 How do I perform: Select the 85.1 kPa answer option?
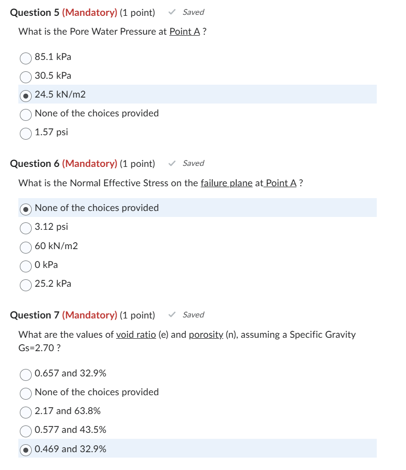[x=25, y=58]
